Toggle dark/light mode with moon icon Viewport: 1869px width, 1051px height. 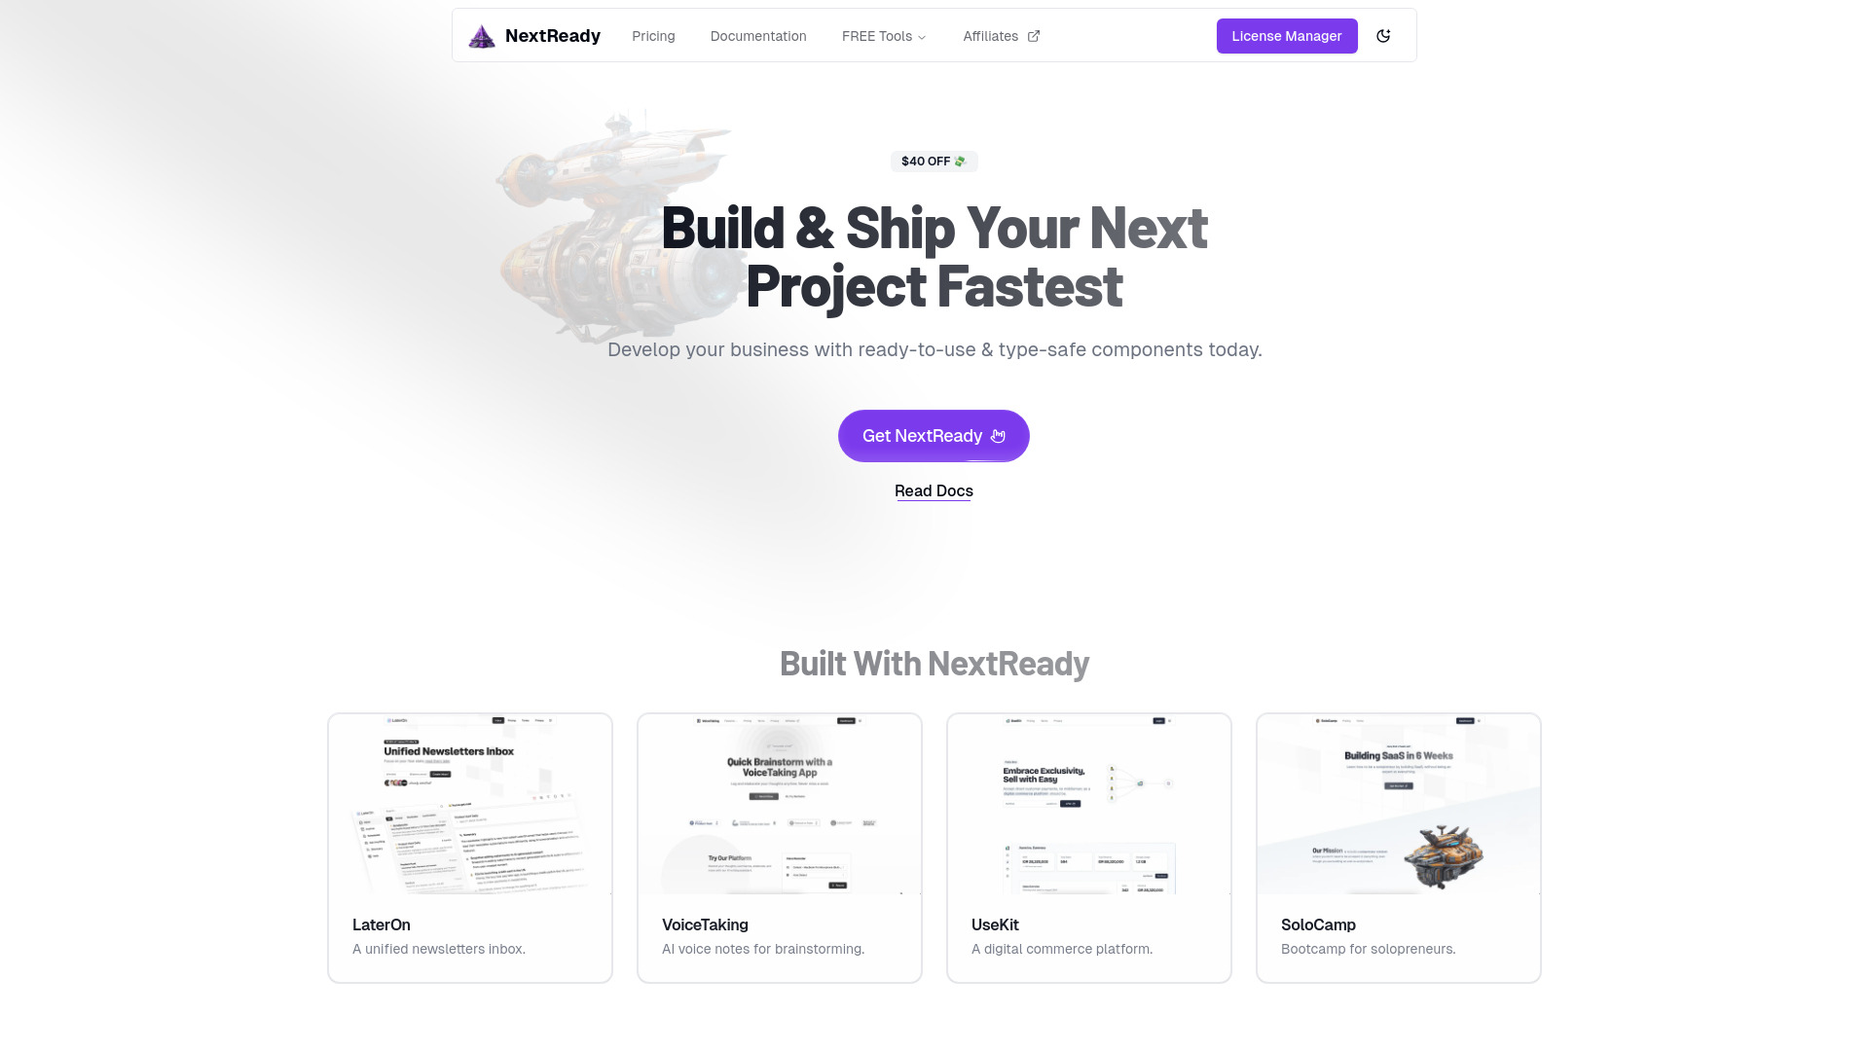[1384, 35]
